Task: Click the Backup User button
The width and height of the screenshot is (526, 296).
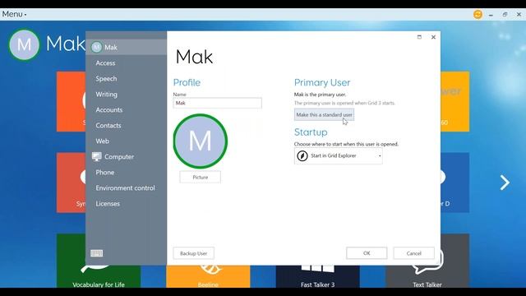Action: 194,253
